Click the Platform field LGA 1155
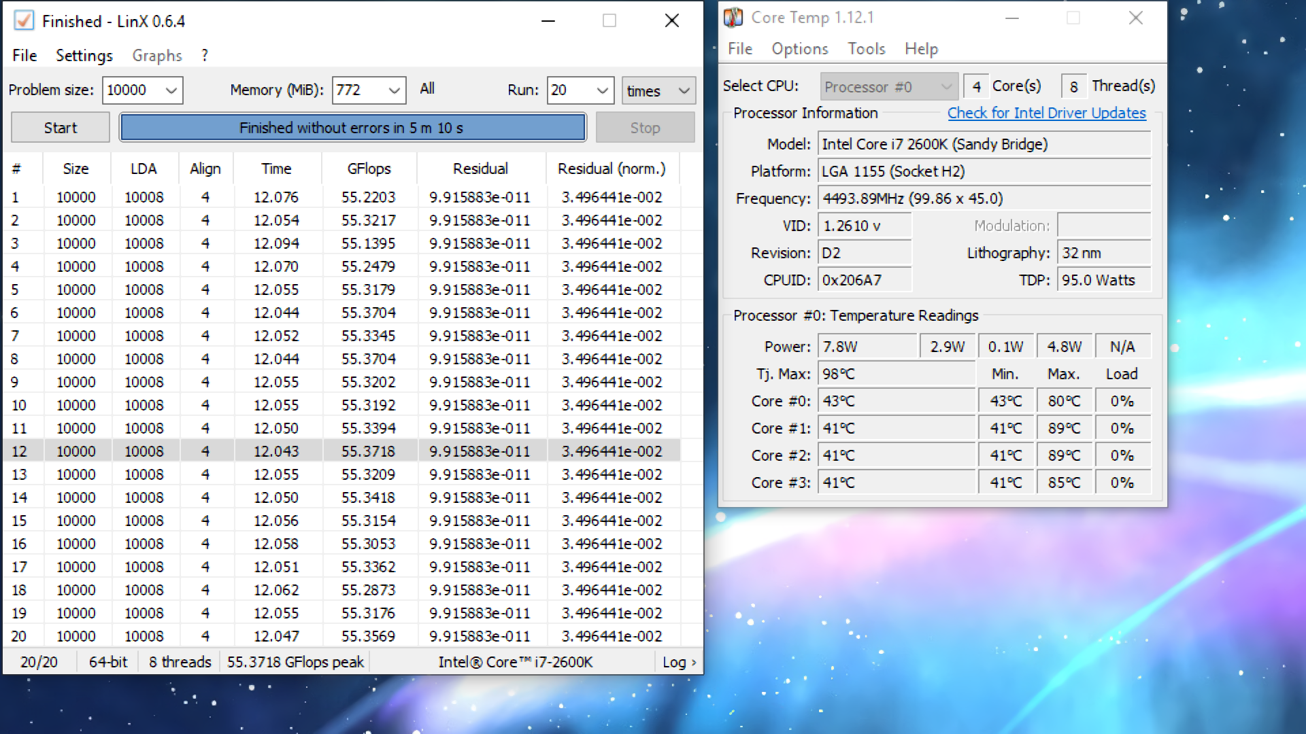 point(984,171)
